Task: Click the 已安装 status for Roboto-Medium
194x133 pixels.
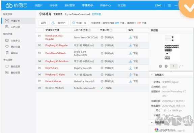Action: (106, 88)
